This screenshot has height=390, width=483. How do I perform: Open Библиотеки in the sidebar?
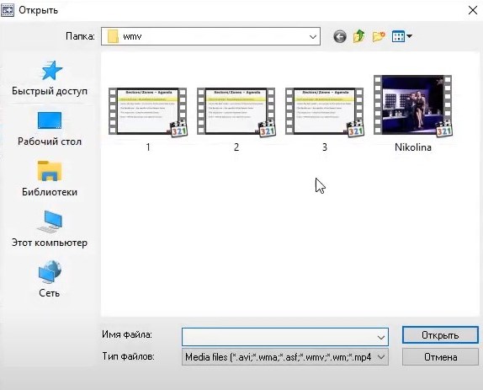(50, 179)
